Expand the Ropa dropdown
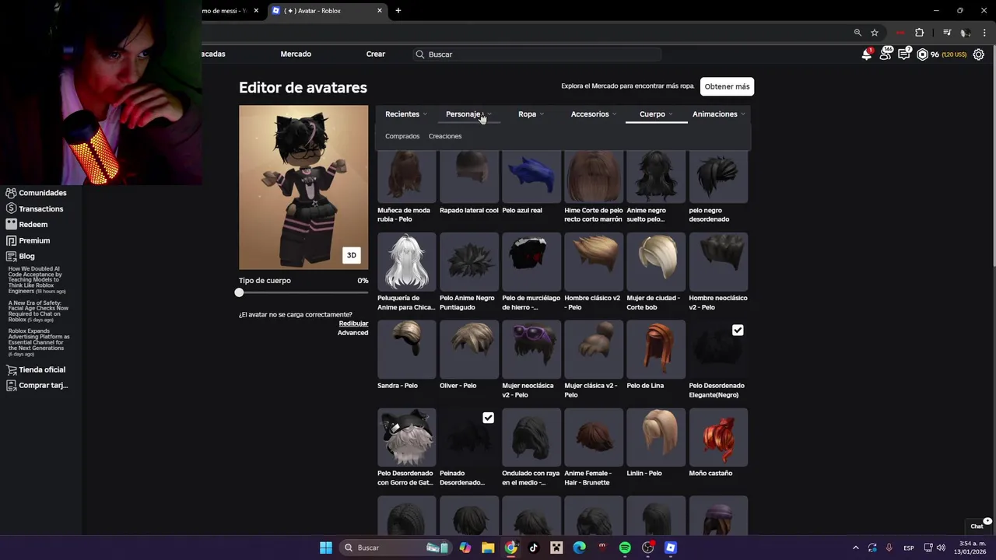This screenshot has height=560, width=996. 531,114
